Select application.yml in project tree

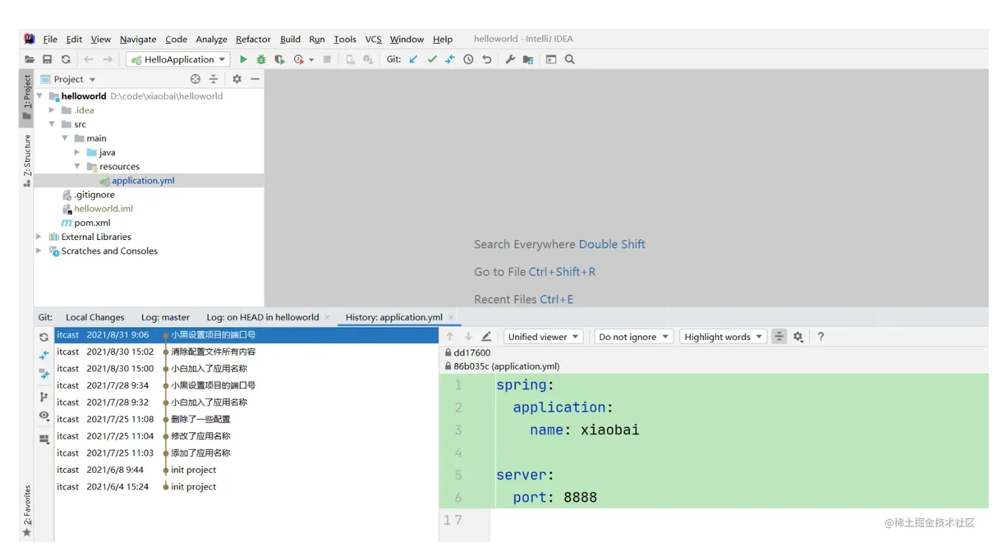(143, 180)
